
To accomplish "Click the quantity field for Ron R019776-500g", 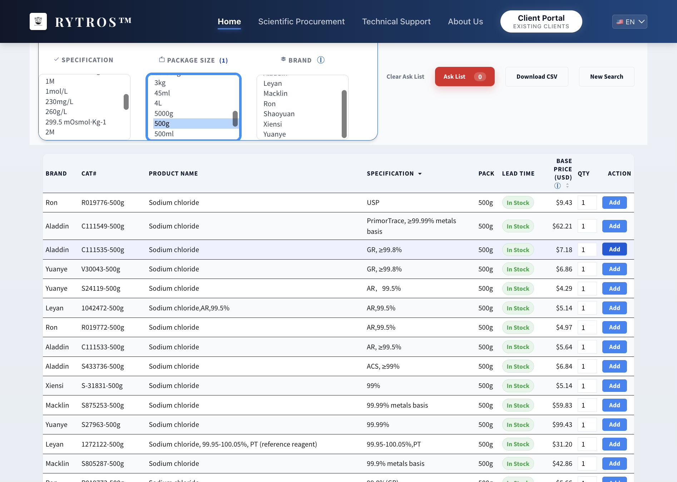I will pos(587,202).
